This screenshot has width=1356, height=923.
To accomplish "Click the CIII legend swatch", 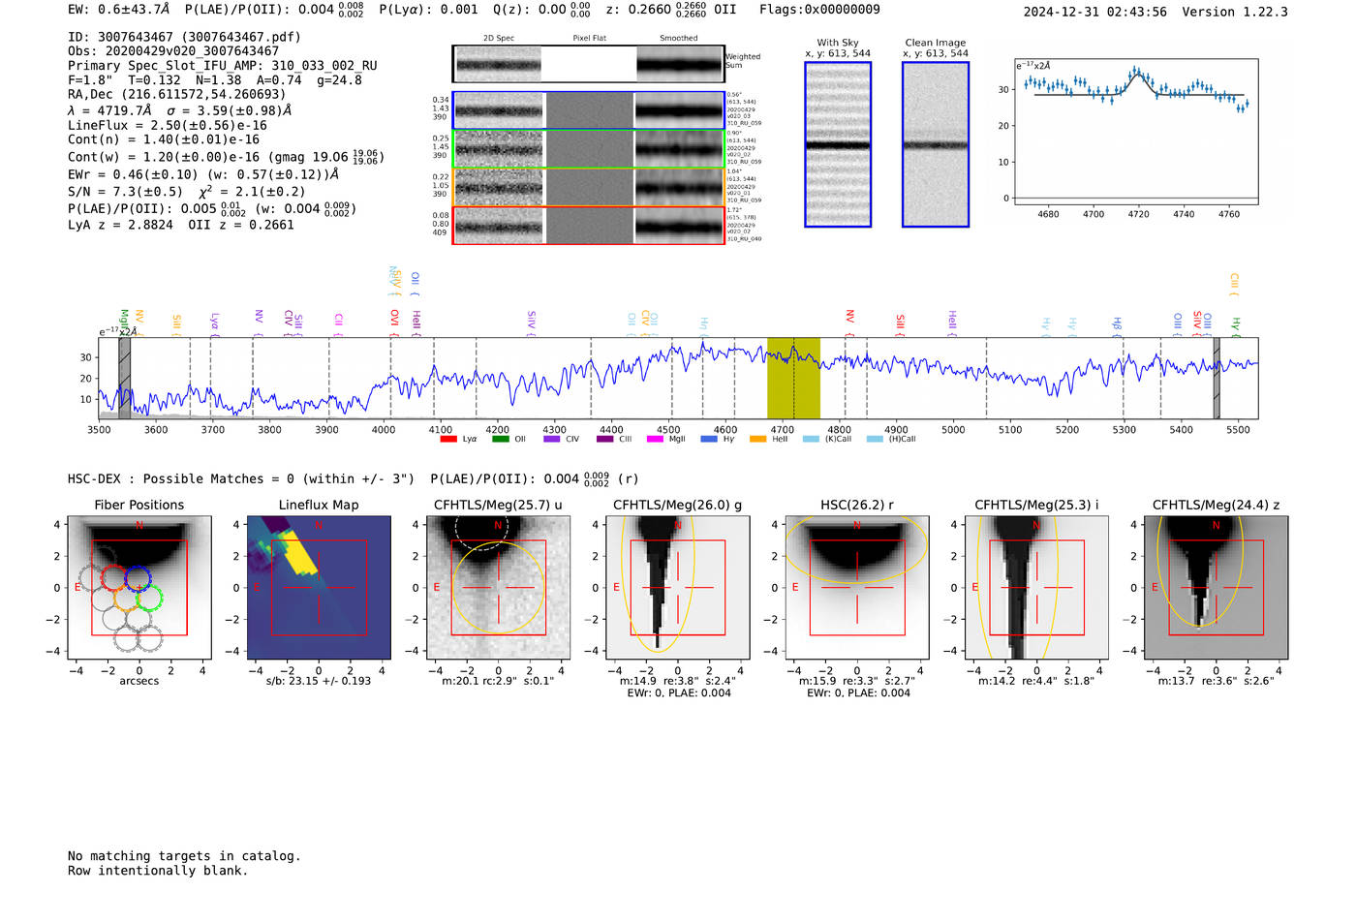I will coord(605,439).
